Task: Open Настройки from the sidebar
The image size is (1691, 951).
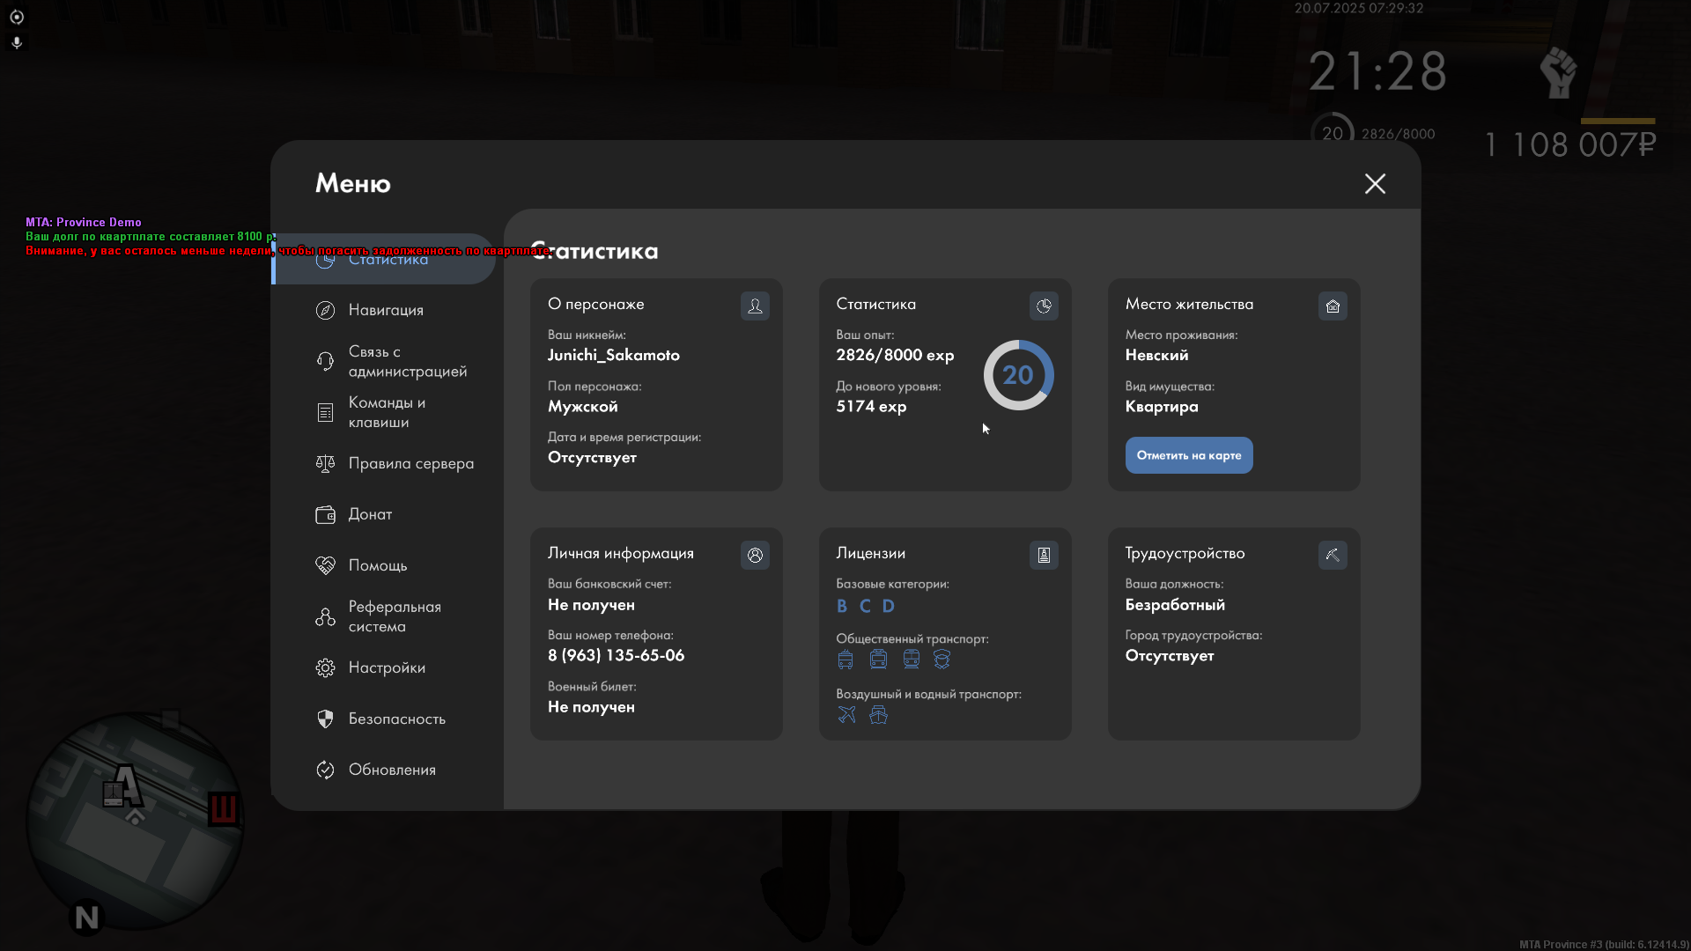Action: pos(386,667)
